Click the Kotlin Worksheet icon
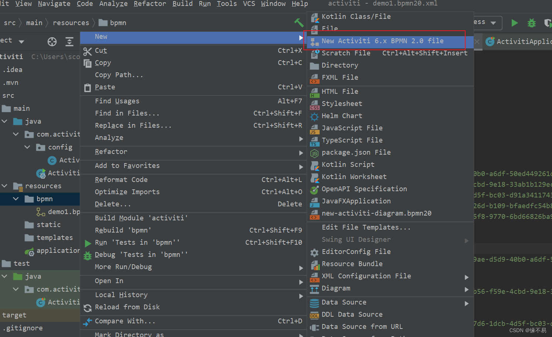The image size is (552, 337). 314,178
